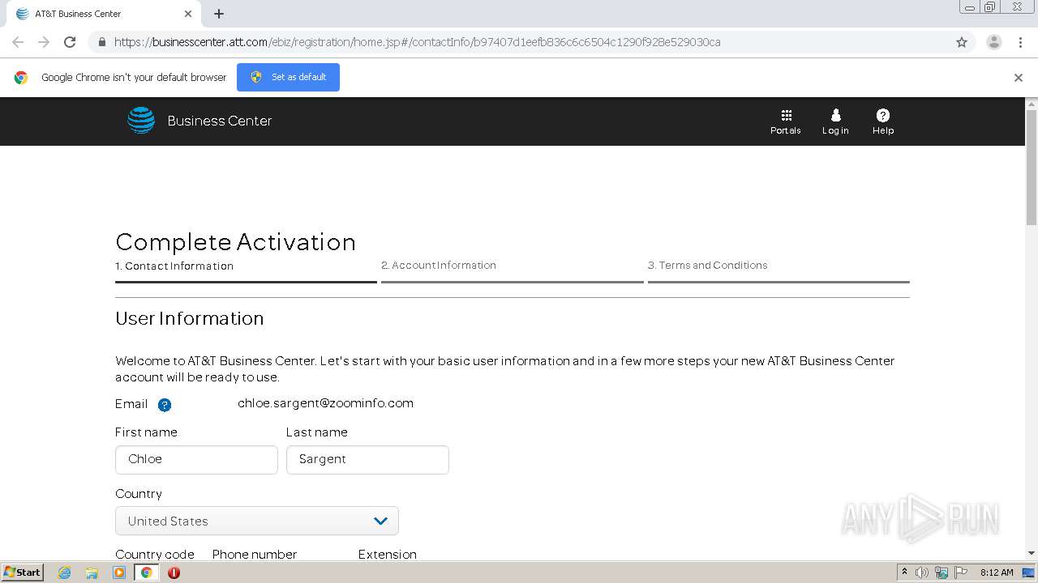Click the AT&T globe logo
This screenshot has width=1038, height=583.
pyautogui.click(x=141, y=120)
